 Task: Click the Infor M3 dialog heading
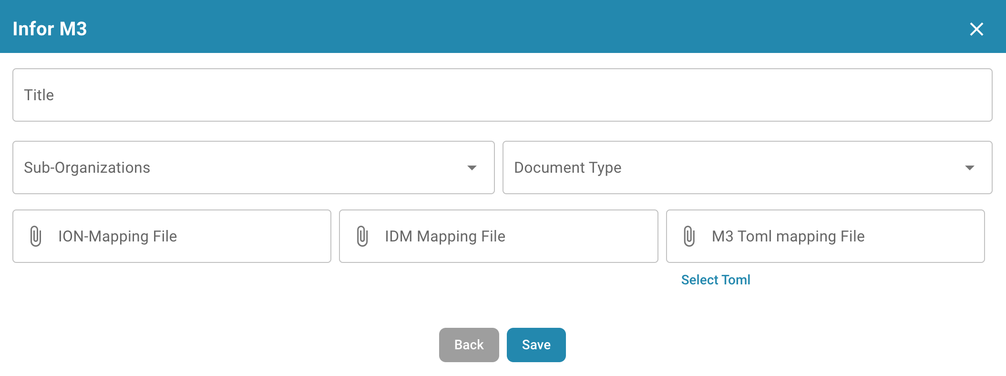pos(50,29)
